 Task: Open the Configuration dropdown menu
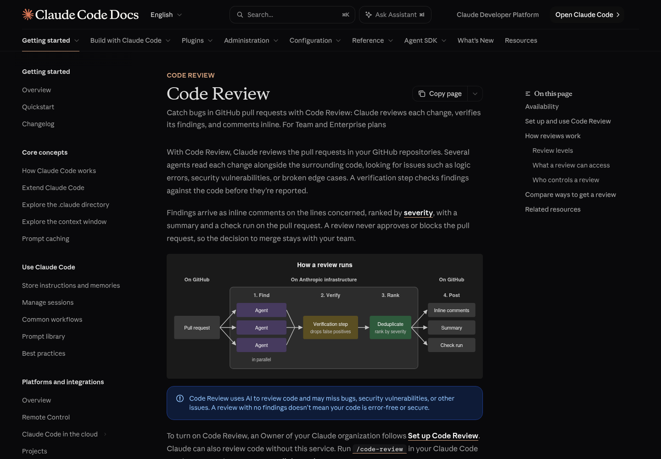pos(315,40)
